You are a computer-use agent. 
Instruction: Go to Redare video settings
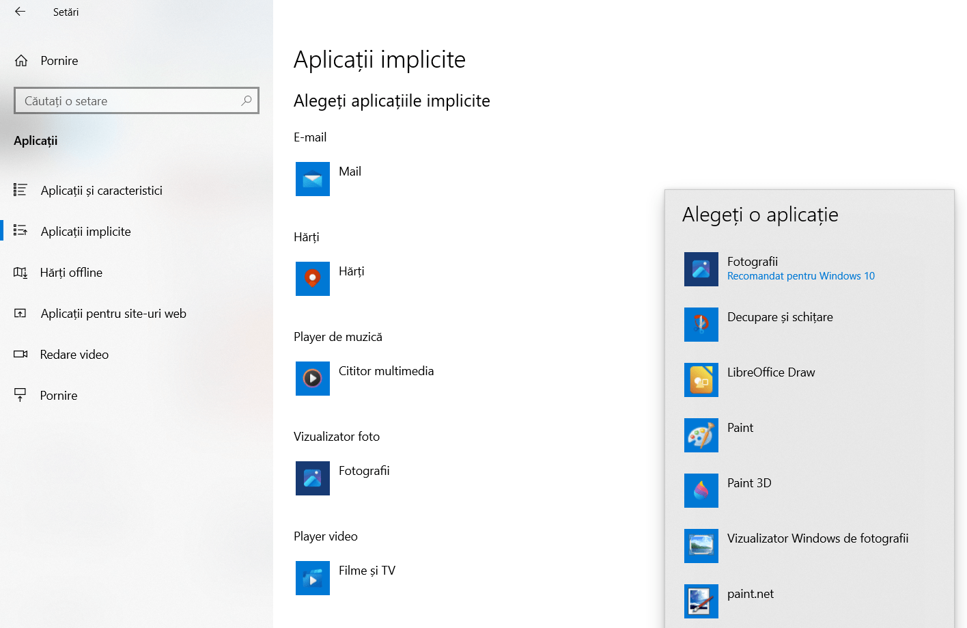[75, 354]
